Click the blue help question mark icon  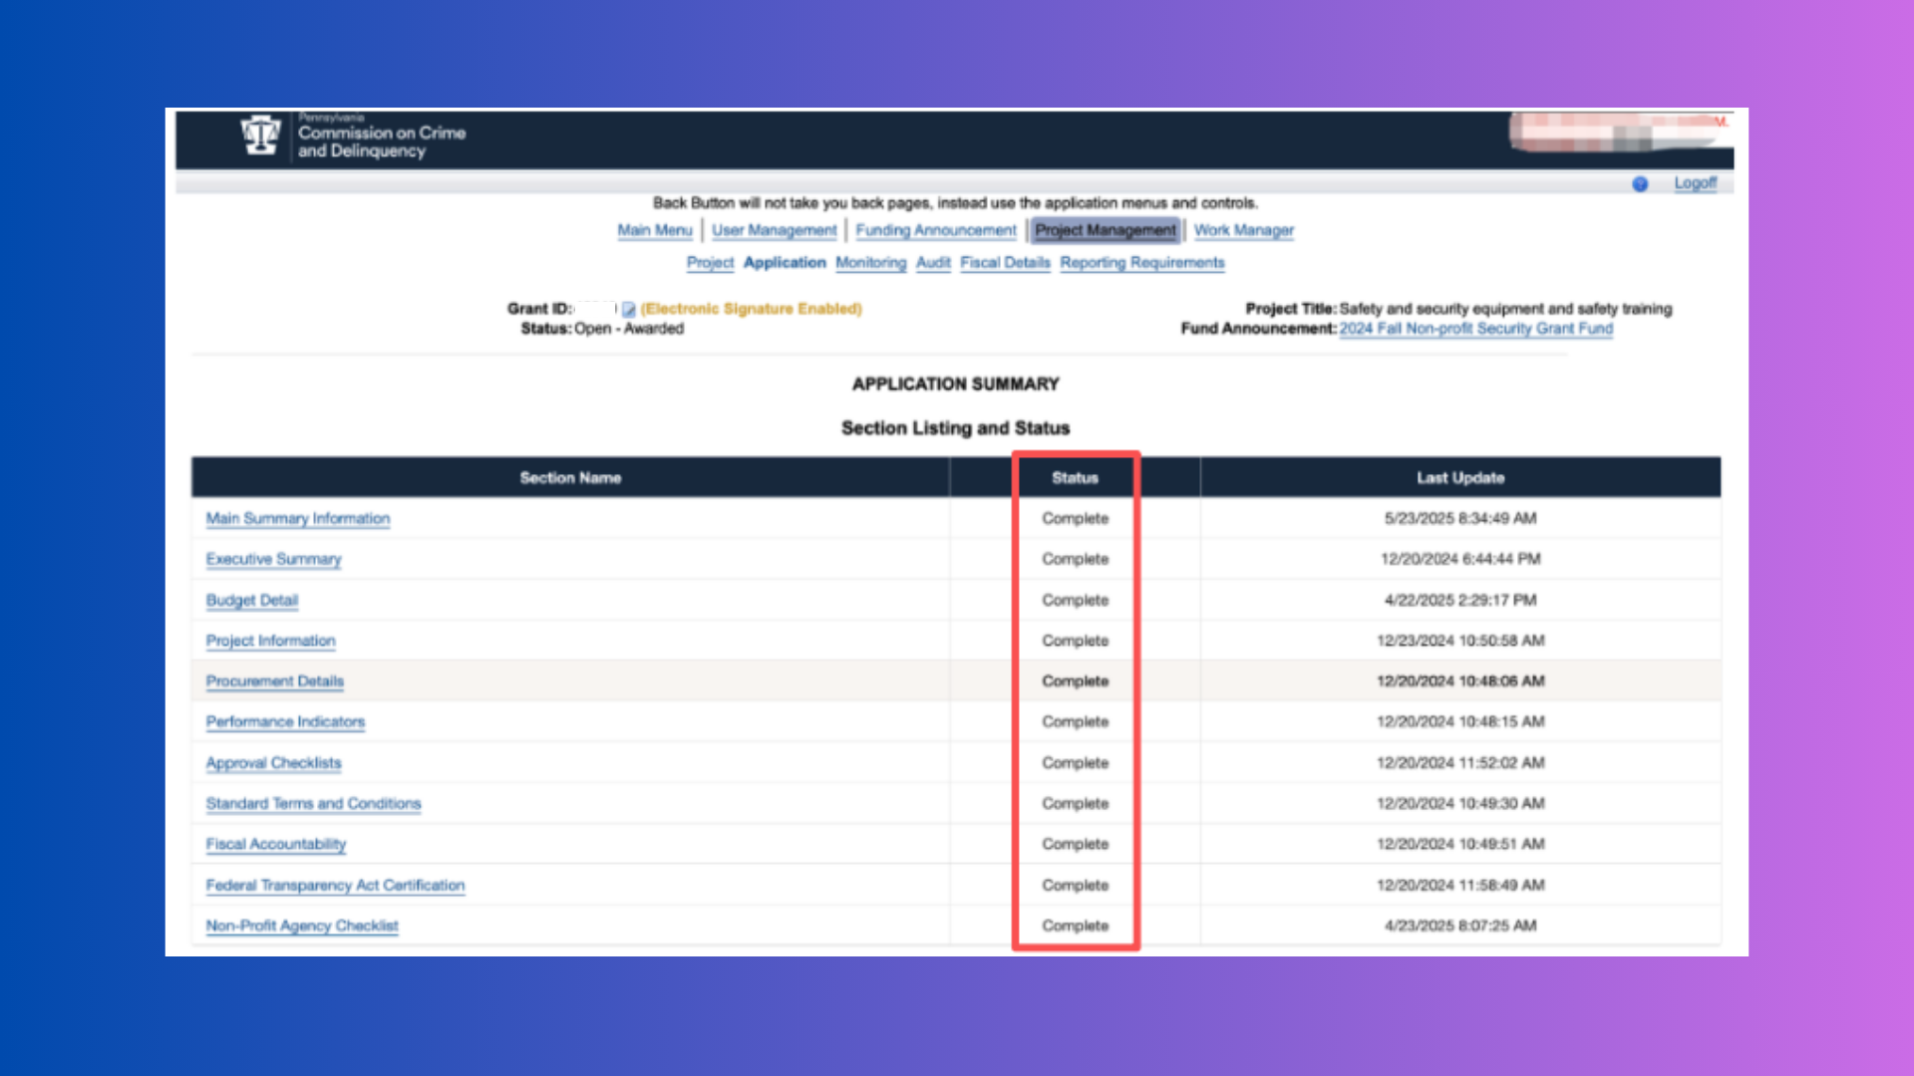1640,184
